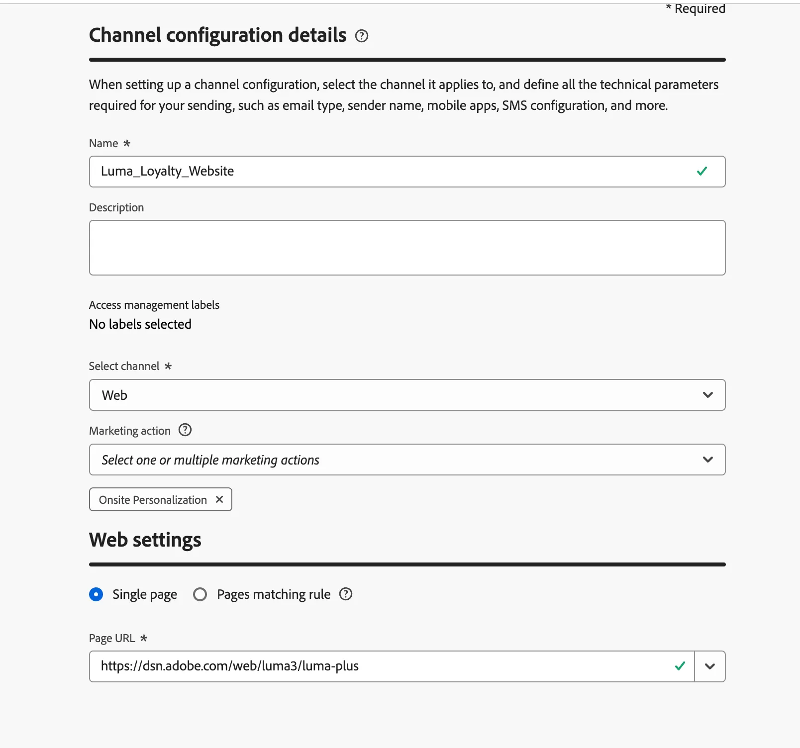Click the Access management labels text
This screenshot has width=800, height=748.
(x=154, y=305)
